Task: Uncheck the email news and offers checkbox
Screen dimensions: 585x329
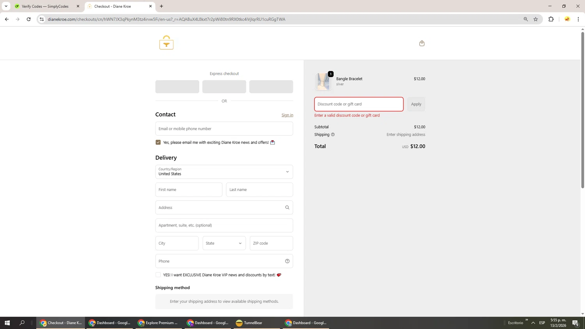Action: pos(158,142)
